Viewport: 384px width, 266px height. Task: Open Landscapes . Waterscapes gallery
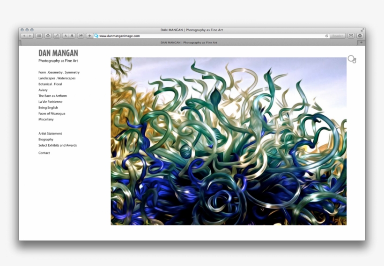[x=57, y=78]
